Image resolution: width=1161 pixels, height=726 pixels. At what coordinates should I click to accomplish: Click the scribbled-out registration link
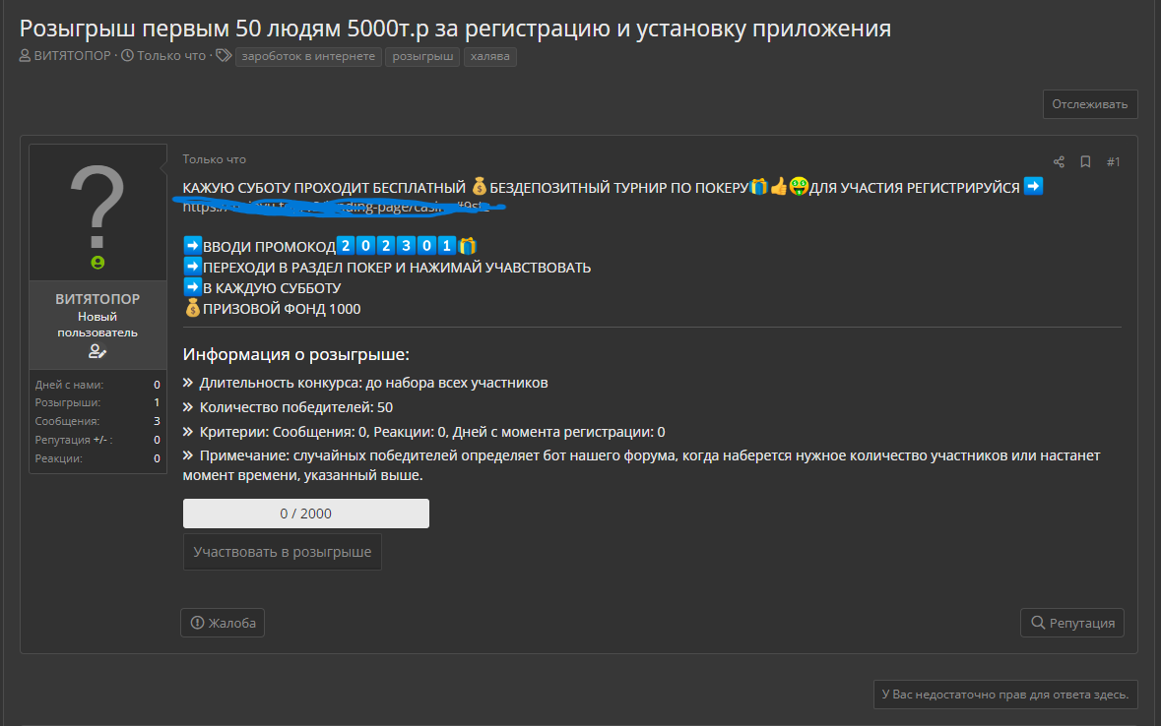[337, 208]
